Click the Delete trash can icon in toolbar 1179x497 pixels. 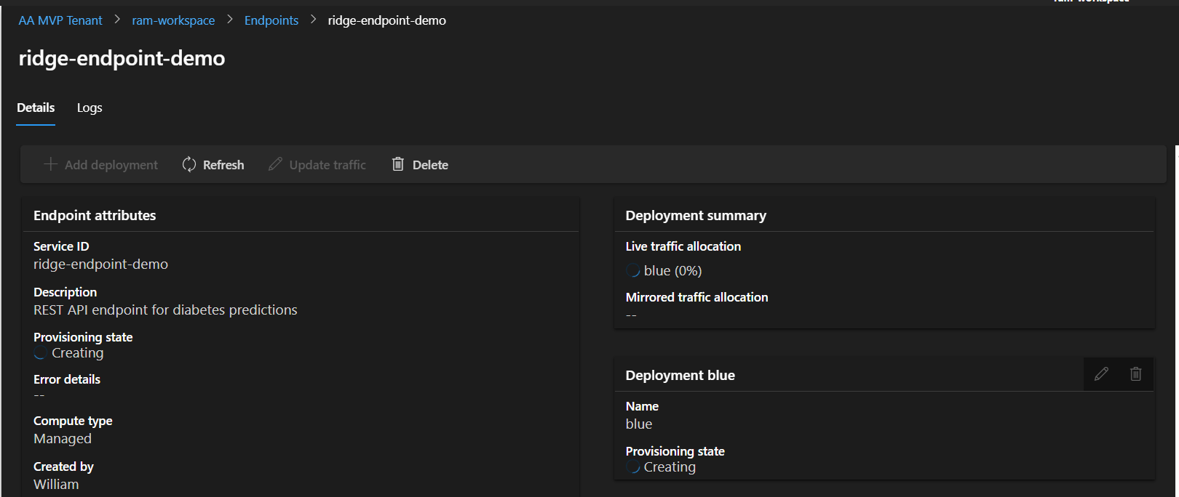397,164
